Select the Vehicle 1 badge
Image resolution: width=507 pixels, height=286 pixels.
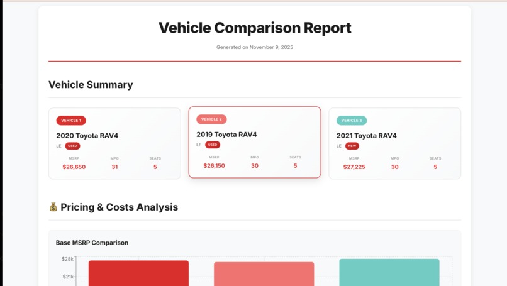click(71, 120)
